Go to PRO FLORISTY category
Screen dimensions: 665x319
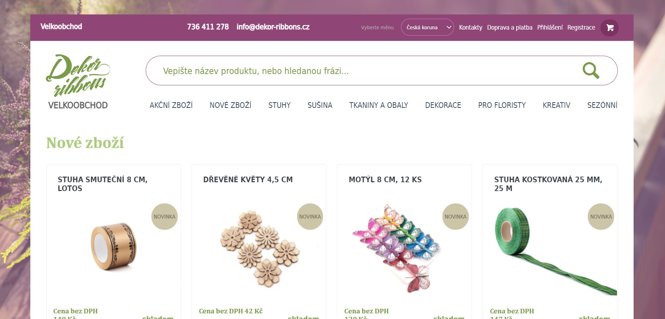click(x=502, y=105)
